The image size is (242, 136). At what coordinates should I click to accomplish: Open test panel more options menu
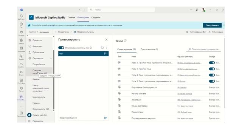[x=107, y=48]
